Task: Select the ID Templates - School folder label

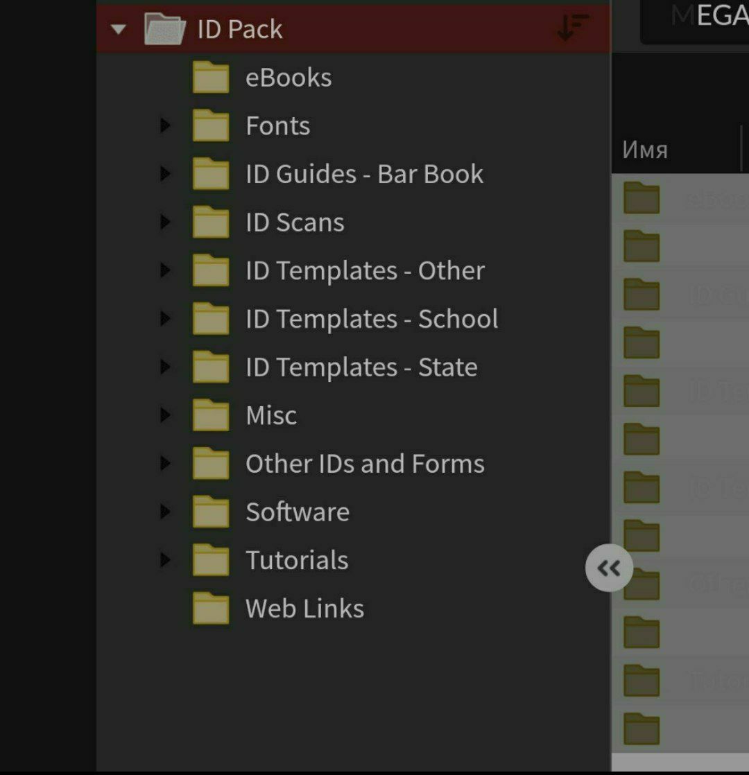Action: (372, 319)
